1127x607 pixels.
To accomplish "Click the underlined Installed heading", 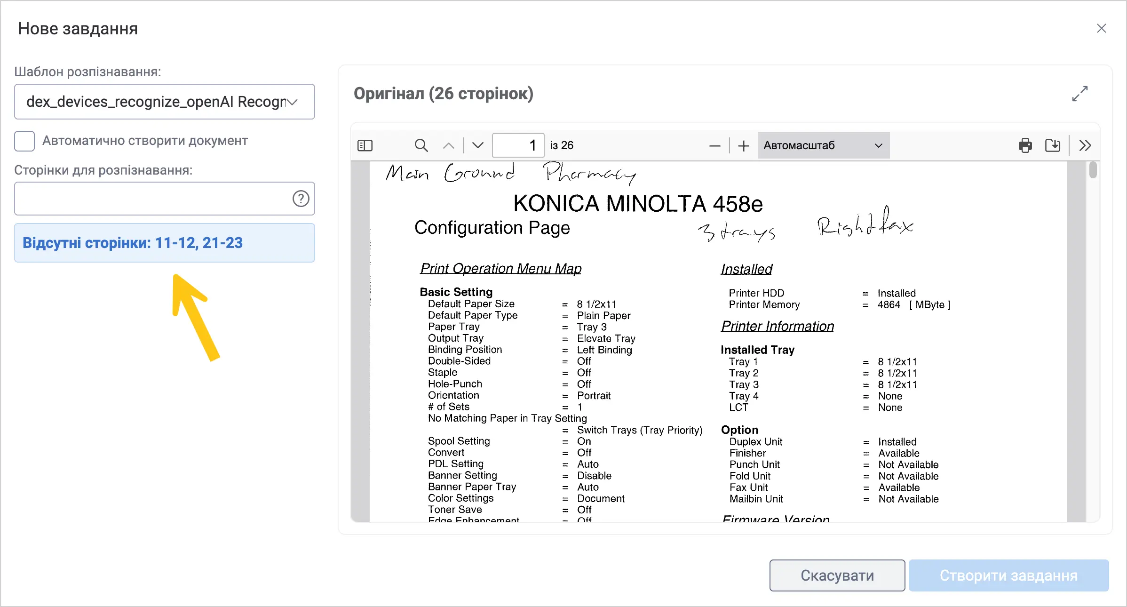I will click(746, 269).
